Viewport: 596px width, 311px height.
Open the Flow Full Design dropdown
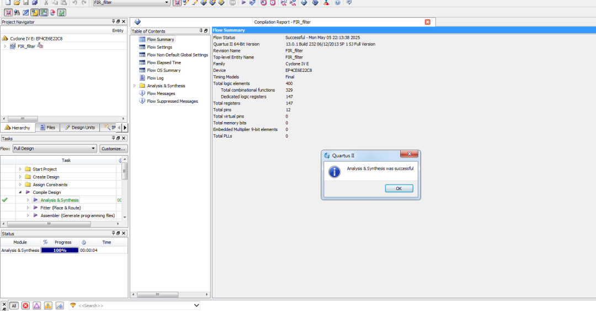click(x=93, y=149)
